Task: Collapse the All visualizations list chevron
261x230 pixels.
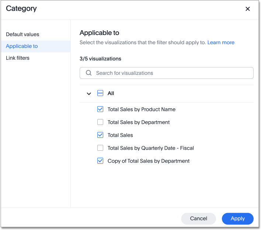Action: tap(89, 94)
